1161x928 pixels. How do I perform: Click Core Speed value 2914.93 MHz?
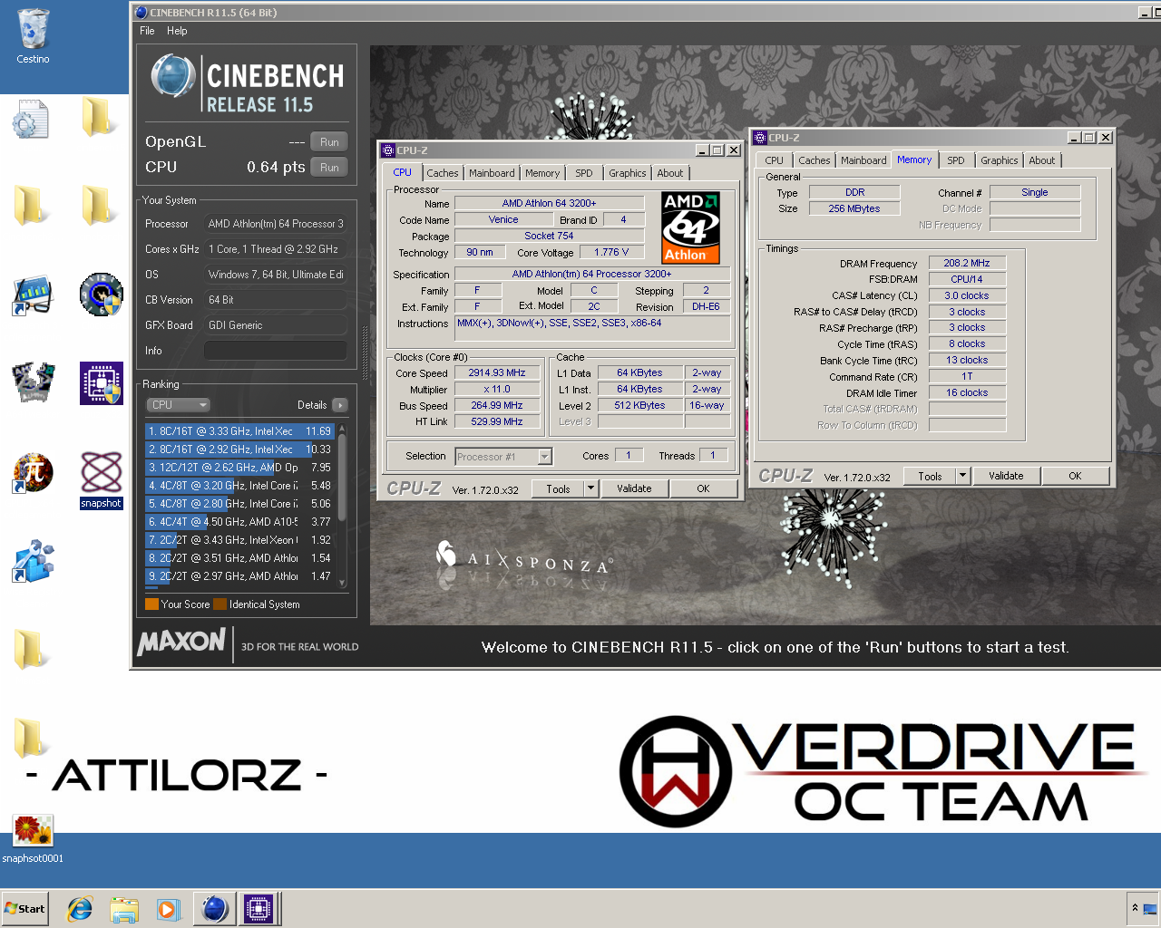click(x=497, y=372)
